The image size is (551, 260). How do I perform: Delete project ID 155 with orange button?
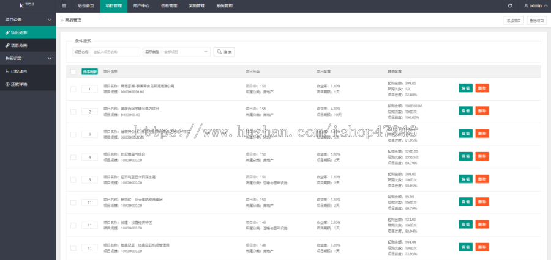[482, 110]
